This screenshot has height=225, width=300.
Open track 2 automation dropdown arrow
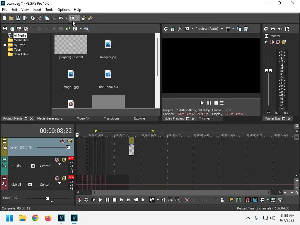point(60,164)
